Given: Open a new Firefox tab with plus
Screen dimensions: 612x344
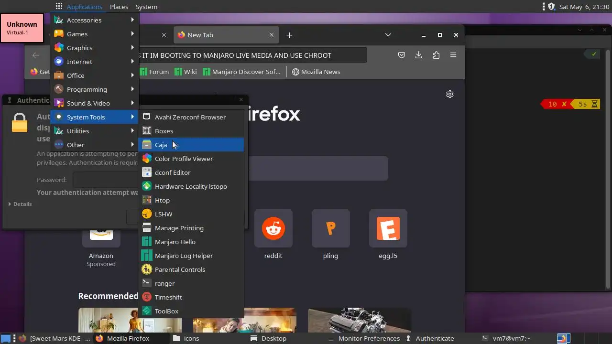Looking at the screenshot, I should click(289, 35).
